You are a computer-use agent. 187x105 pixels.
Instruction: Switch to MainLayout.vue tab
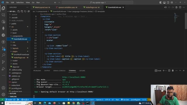click(41, 7)
